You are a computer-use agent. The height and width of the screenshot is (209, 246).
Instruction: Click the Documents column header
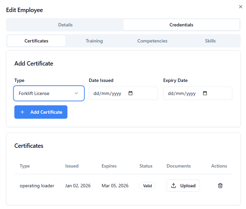click(179, 166)
